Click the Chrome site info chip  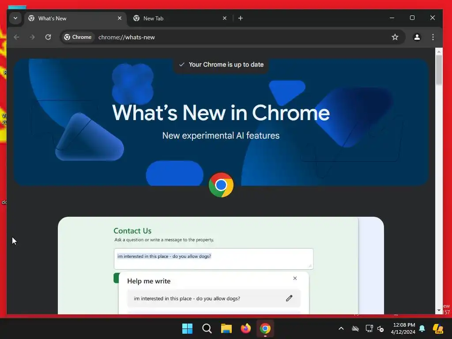[78, 37]
